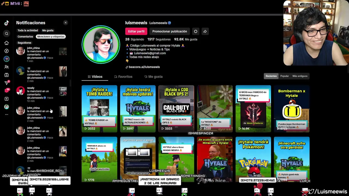The height and width of the screenshot is (196, 349).
Task: Click the avatar above the three-dots sidebar icon
Action: [x=7, y=107]
